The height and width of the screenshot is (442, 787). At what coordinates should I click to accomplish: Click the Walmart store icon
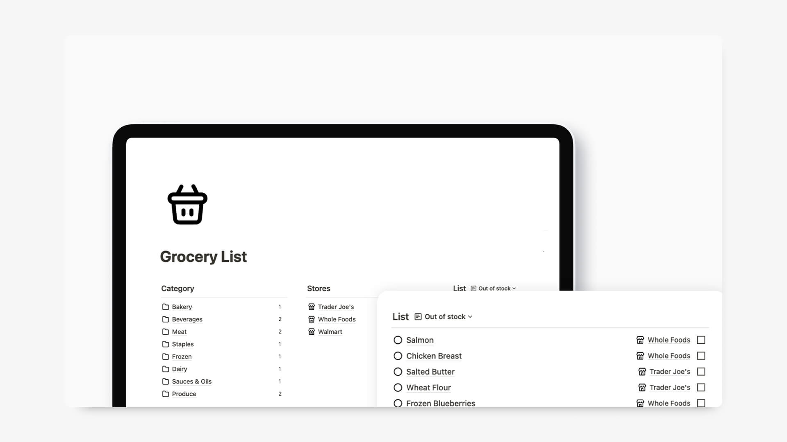pyautogui.click(x=312, y=331)
